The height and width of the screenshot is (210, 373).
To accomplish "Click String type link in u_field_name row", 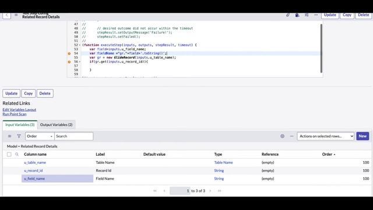I will click(219, 178).
